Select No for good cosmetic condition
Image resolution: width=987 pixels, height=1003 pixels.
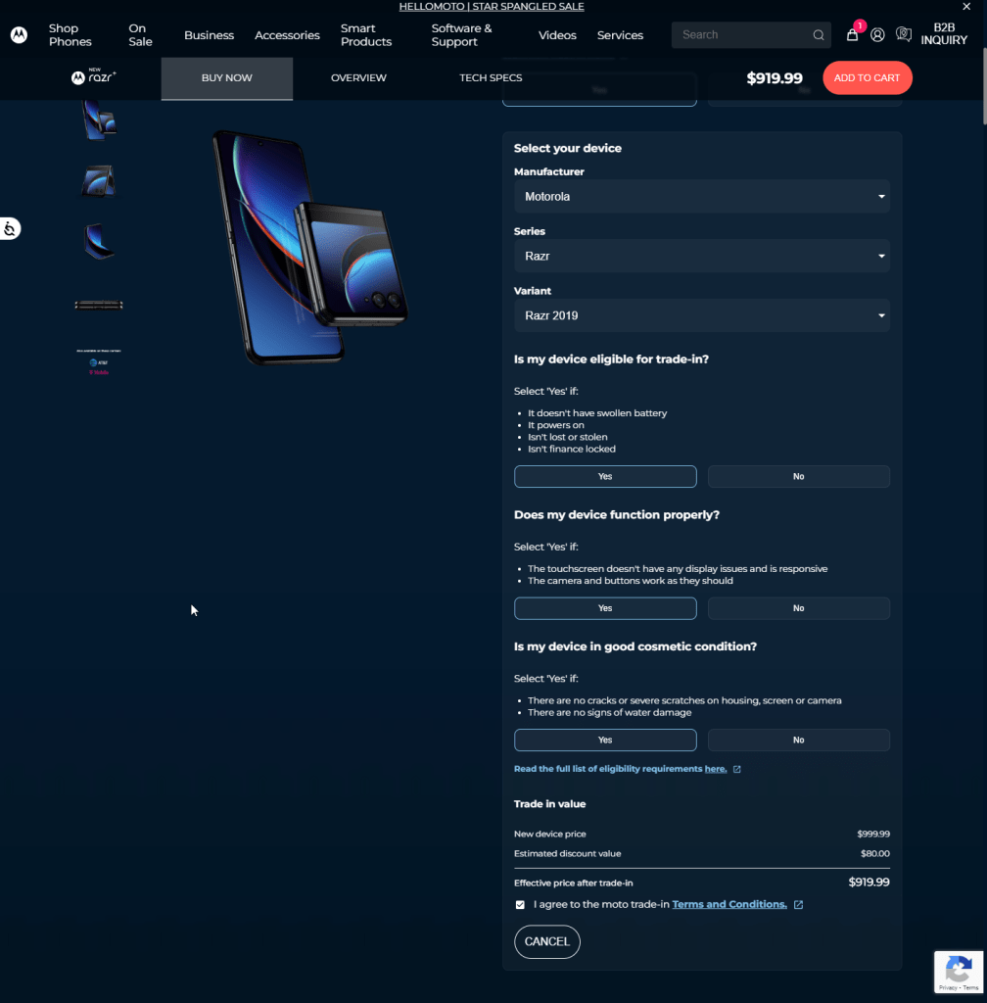tap(798, 740)
